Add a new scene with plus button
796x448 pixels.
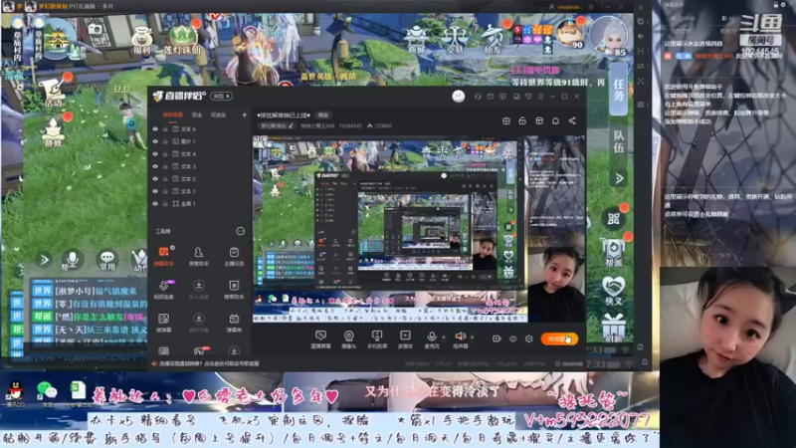click(x=244, y=115)
